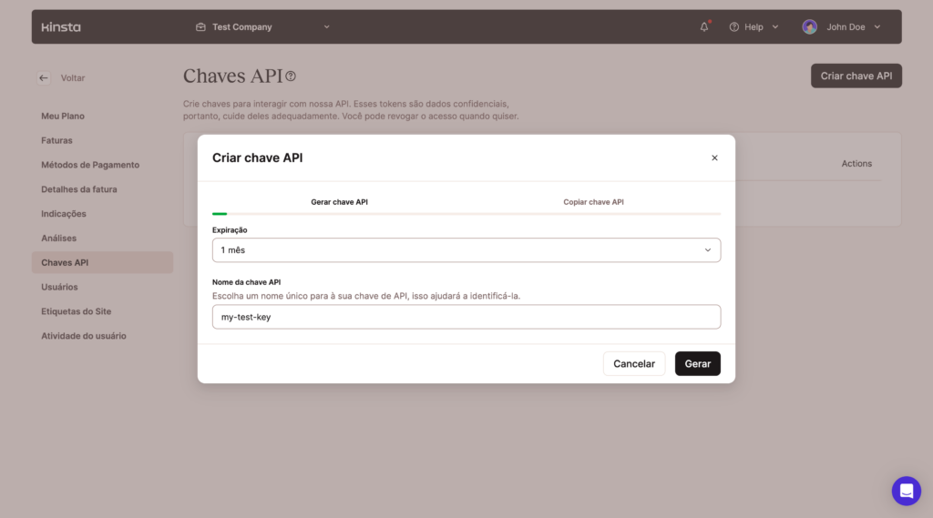Open the notifications bell

pos(704,27)
